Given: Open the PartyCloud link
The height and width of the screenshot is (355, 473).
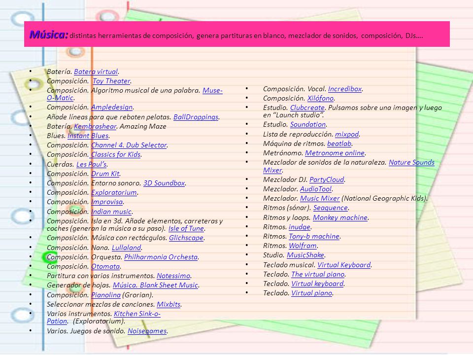Looking at the screenshot, I should 327,179.
